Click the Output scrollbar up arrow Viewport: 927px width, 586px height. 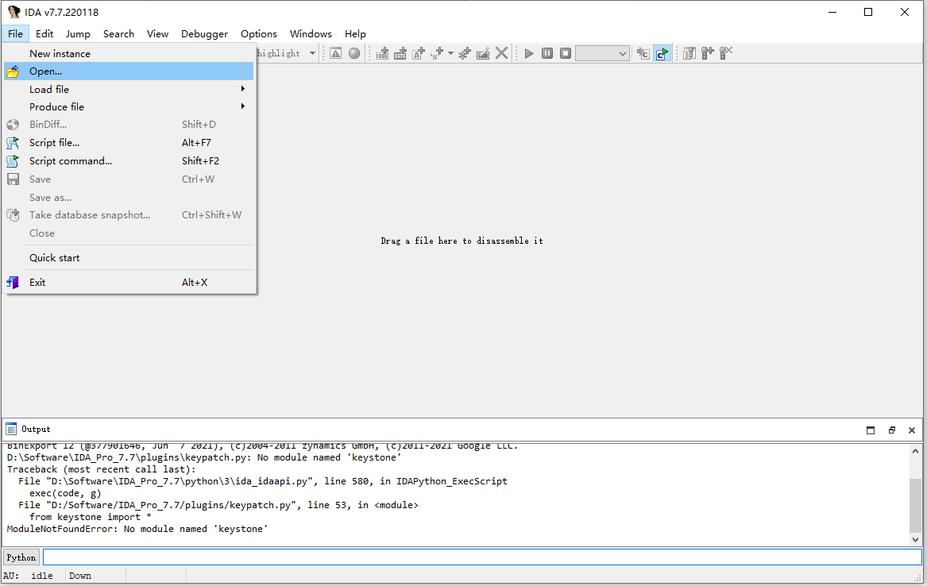pos(915,451)
